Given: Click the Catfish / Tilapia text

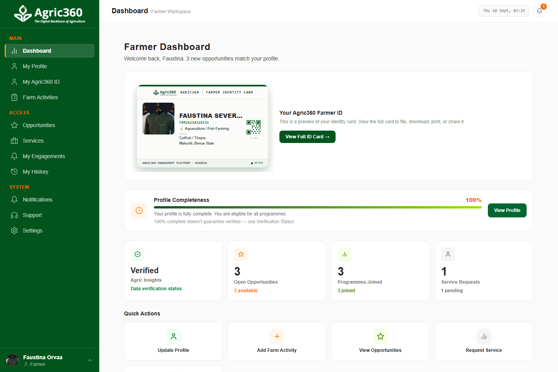Looking at the screenshot, I should 192,138.
